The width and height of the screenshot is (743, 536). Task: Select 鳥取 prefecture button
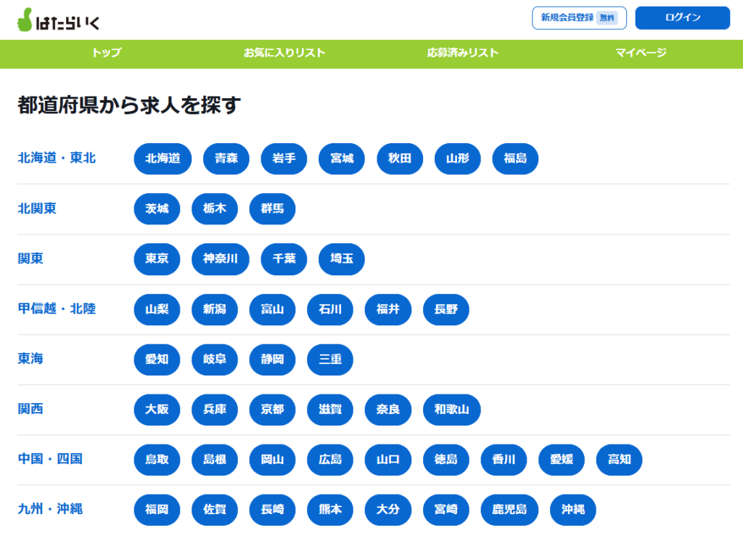tap(157, 460)
